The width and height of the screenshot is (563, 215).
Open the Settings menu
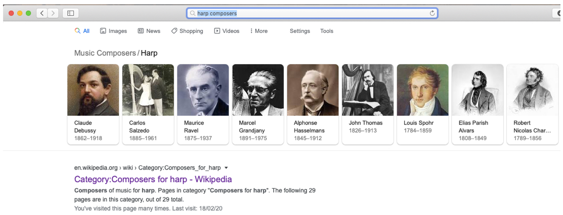coord(299,31)
